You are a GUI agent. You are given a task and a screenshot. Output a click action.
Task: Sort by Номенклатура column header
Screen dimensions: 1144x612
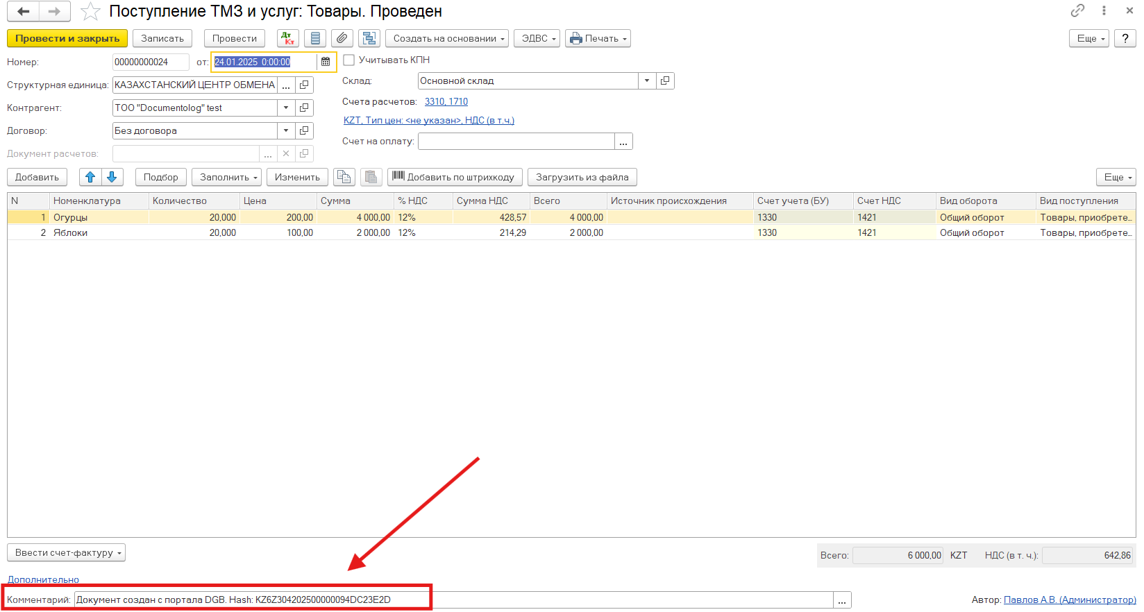(x=99, y=201)
